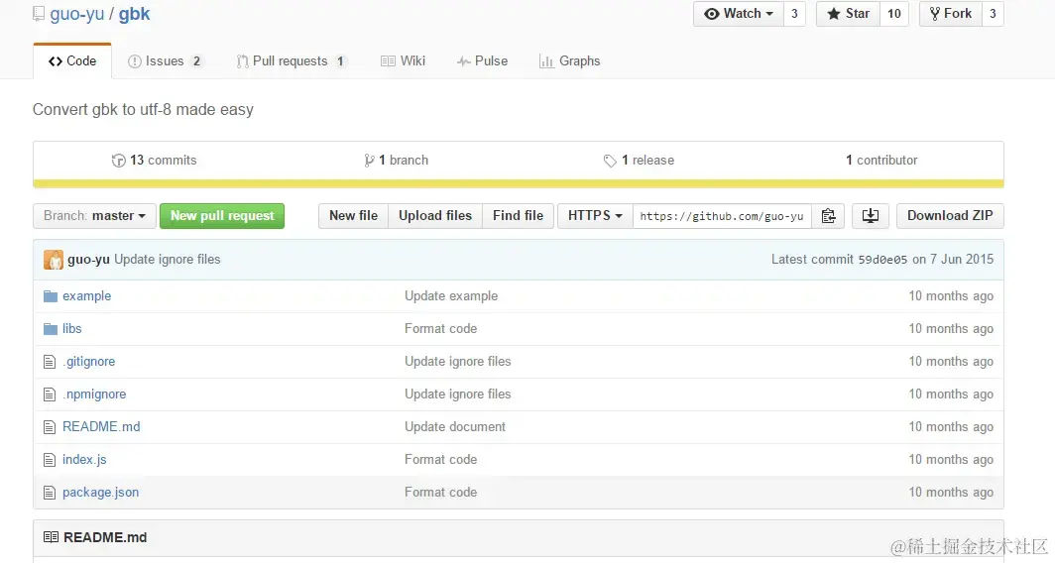View the 1 contributor link

click(881, 161)
